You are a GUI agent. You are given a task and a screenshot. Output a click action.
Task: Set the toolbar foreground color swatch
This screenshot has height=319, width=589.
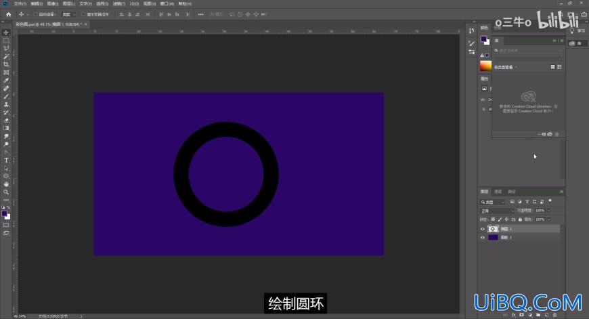tap(5, 214)
